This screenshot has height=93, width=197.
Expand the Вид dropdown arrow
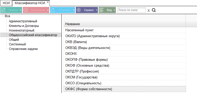click(114, 10)
